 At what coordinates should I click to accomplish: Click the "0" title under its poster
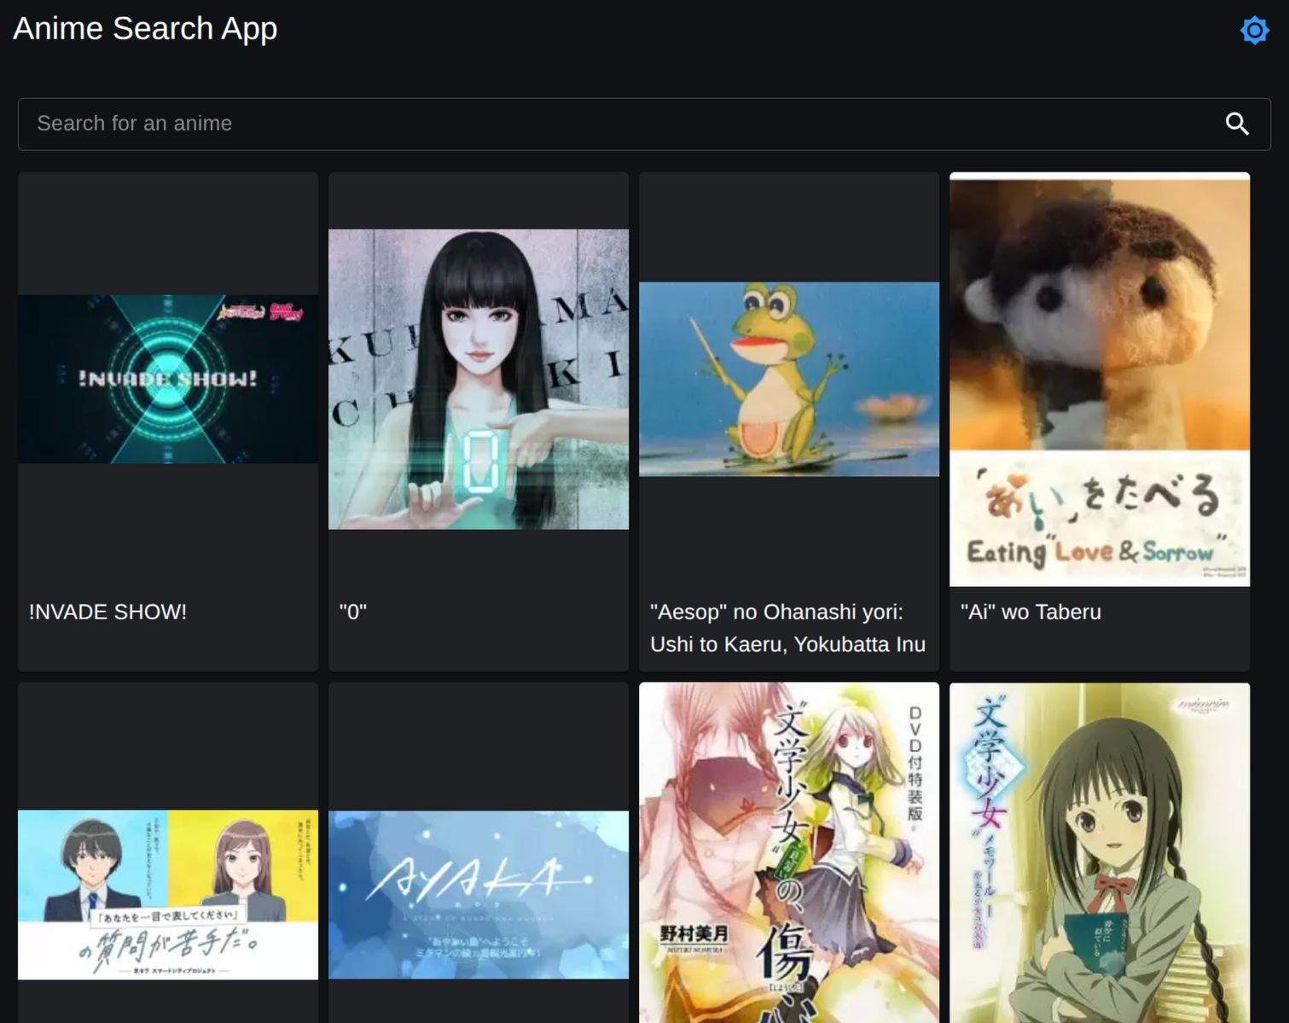(x=353, y=611)
